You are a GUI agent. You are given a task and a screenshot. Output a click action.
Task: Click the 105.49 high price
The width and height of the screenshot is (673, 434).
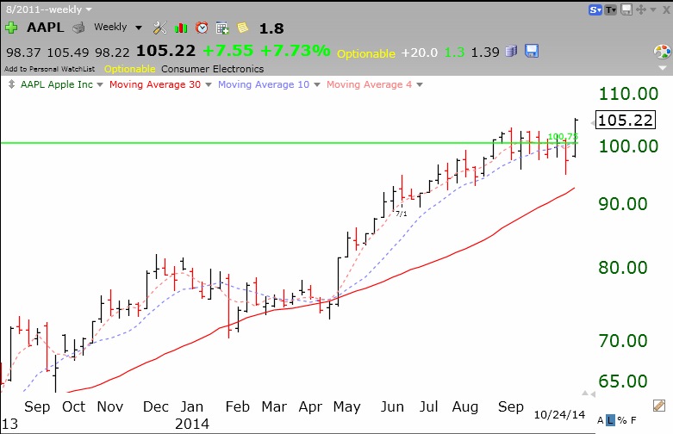(68, 53)
